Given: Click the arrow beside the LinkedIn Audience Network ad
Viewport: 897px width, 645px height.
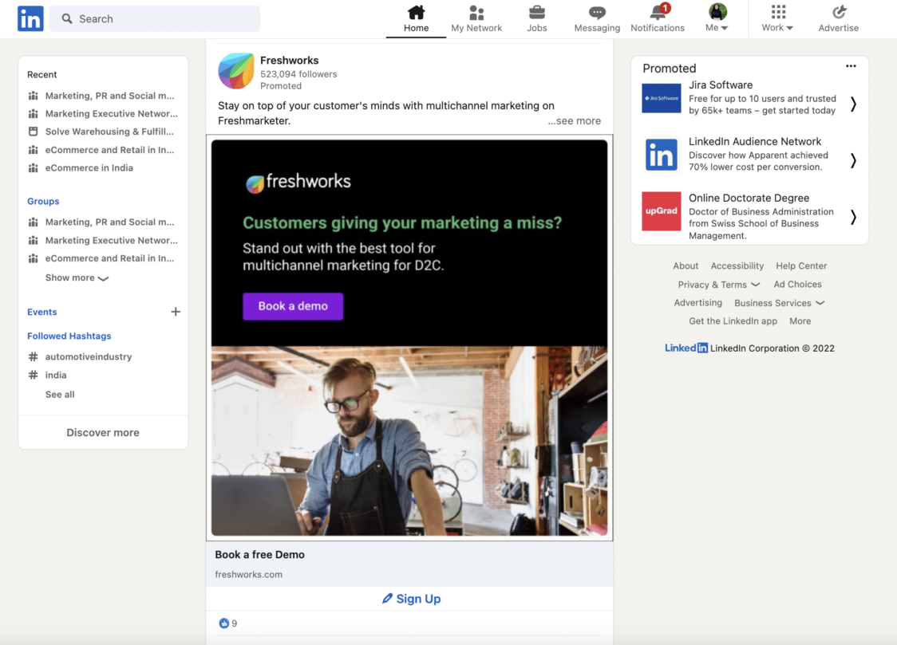Looking at the screenshot, I should click(853, 160).
